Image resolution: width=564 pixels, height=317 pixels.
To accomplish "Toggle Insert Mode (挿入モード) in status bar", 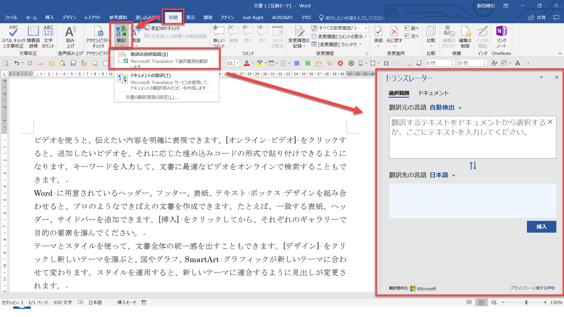I will [127, 302].
